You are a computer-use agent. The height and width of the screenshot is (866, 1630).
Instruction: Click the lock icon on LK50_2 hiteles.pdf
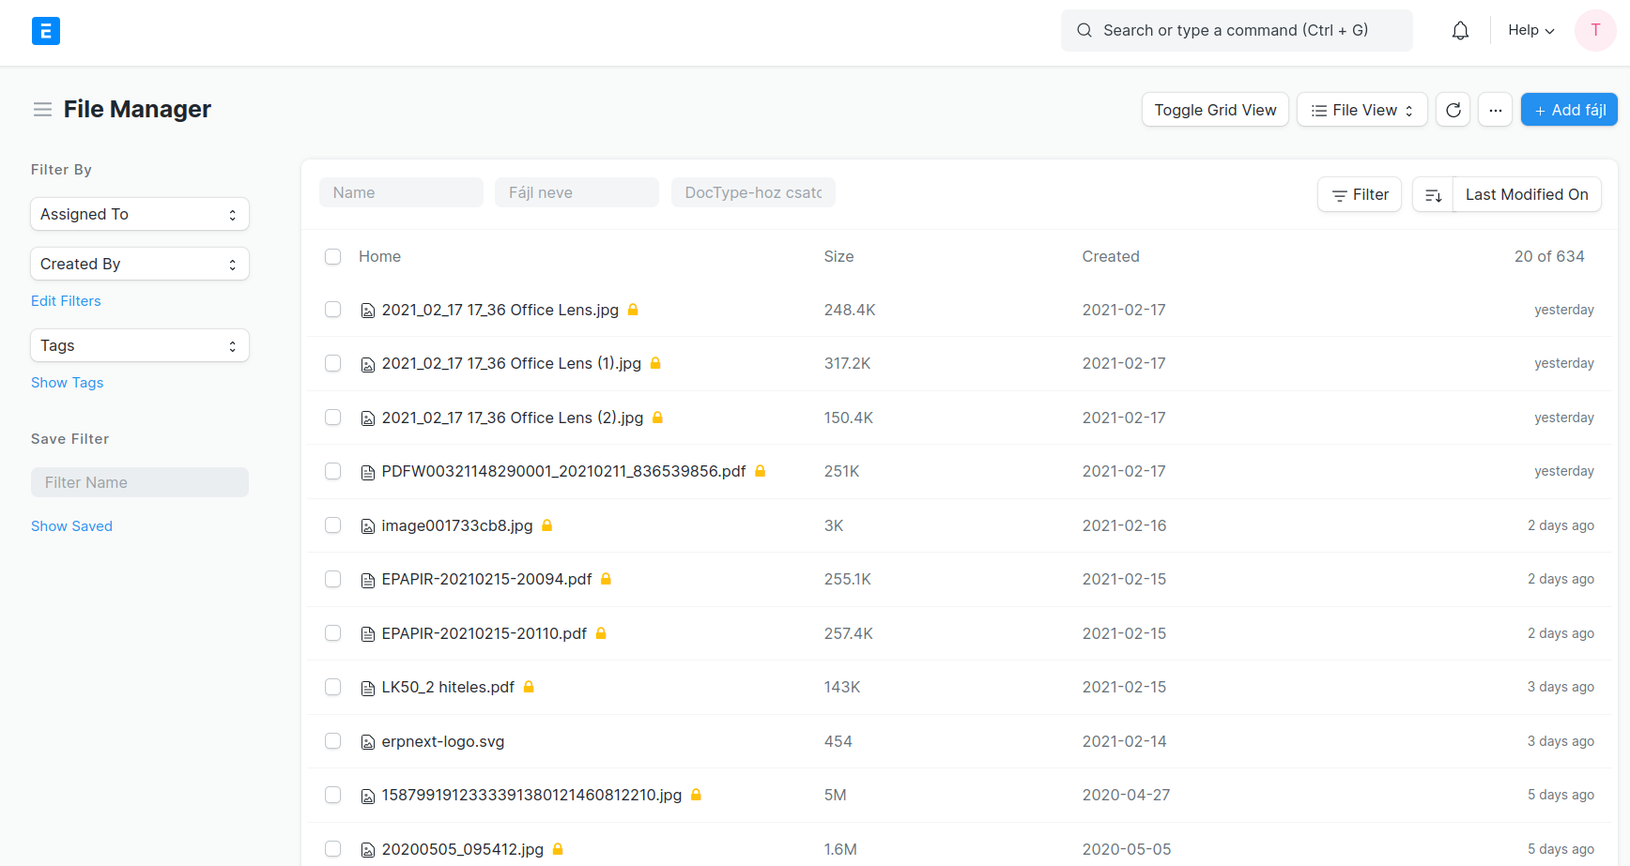pos(529,687)
